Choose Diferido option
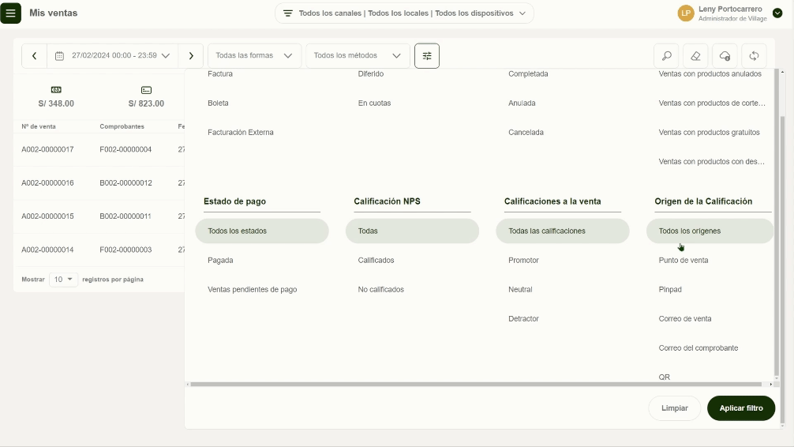794x447 pixels. pos(371,74)
